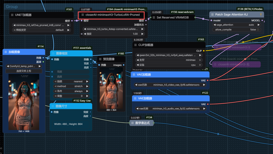Select the collapsed closerAI-minimaxH3-S purple node
273x154 pixels.
tap(237, 47)
